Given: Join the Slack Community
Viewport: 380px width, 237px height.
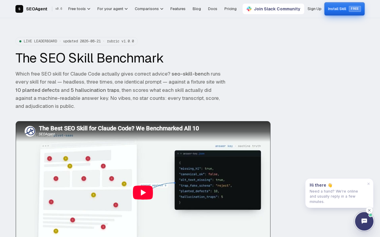Looking at the screenshot, I should point(273,9).
